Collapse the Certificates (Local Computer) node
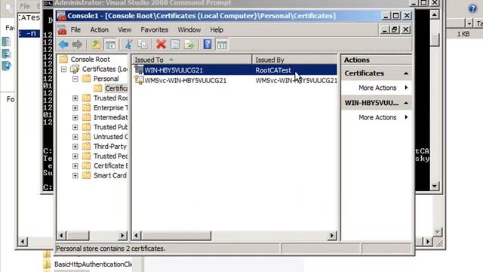This screenshot has height=272, width=483. click(x=63, y=69)
